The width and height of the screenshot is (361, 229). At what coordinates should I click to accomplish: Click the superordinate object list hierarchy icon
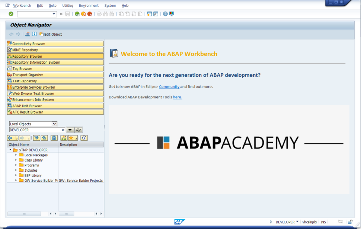click(64, 138)
